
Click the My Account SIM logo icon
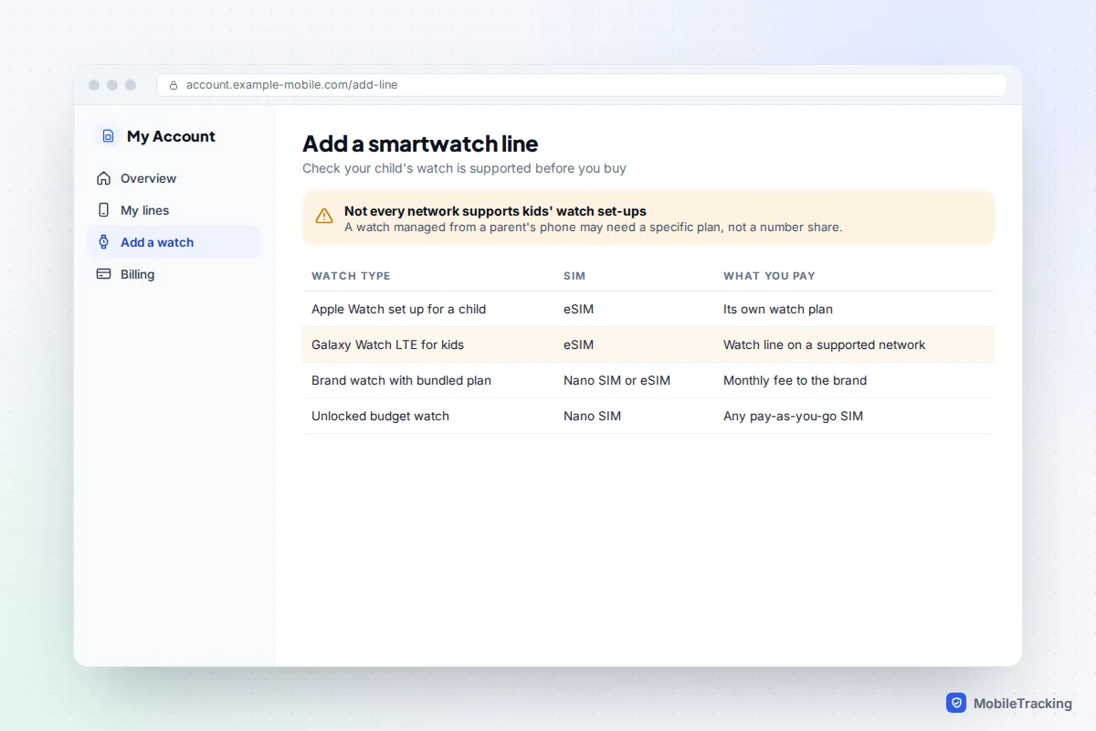108,136
